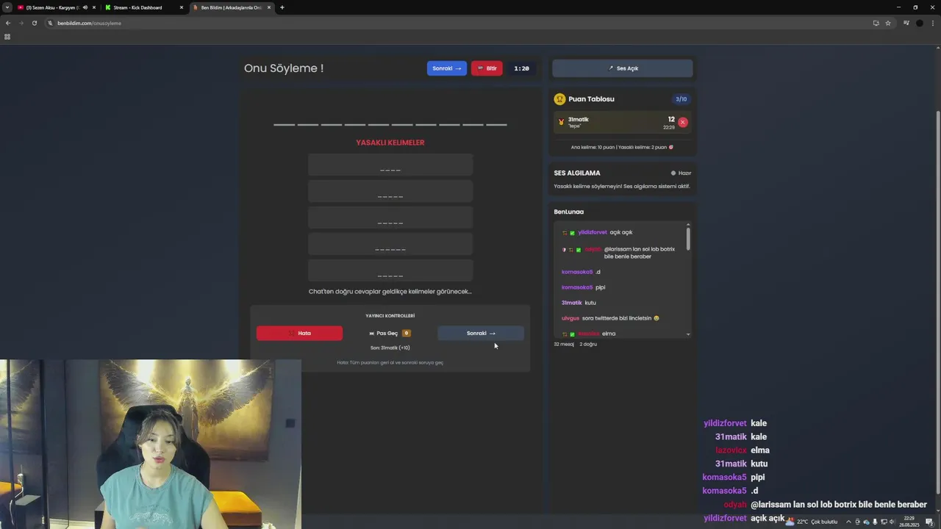Close the Kick Dashboard tab
This screenshot has width=941, height=529.
tap(182, 7)
